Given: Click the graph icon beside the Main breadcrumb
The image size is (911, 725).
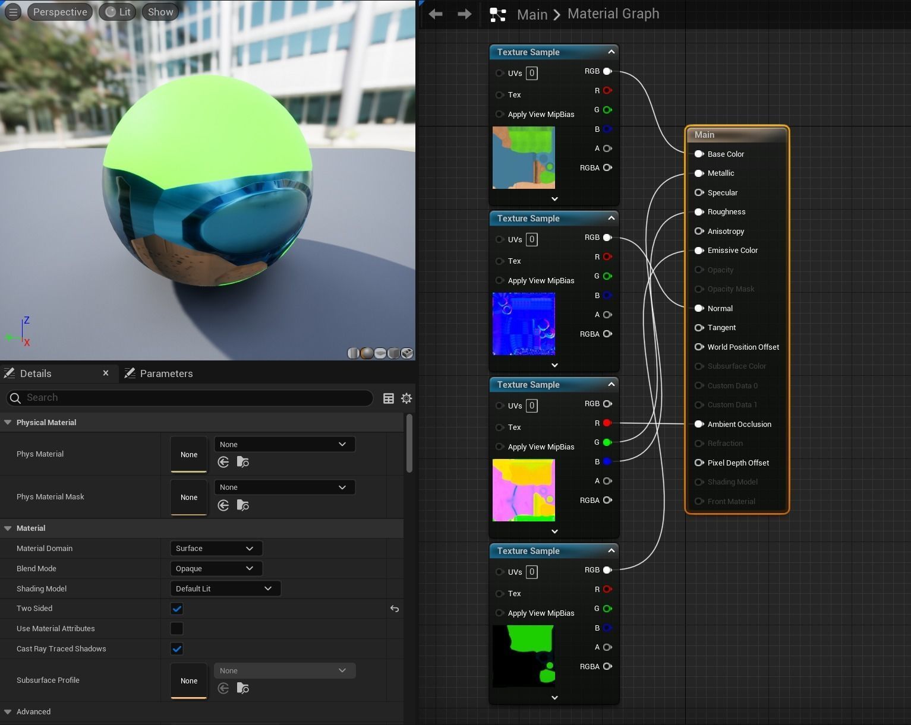Looking at the screenshot, I should (497, 14).
